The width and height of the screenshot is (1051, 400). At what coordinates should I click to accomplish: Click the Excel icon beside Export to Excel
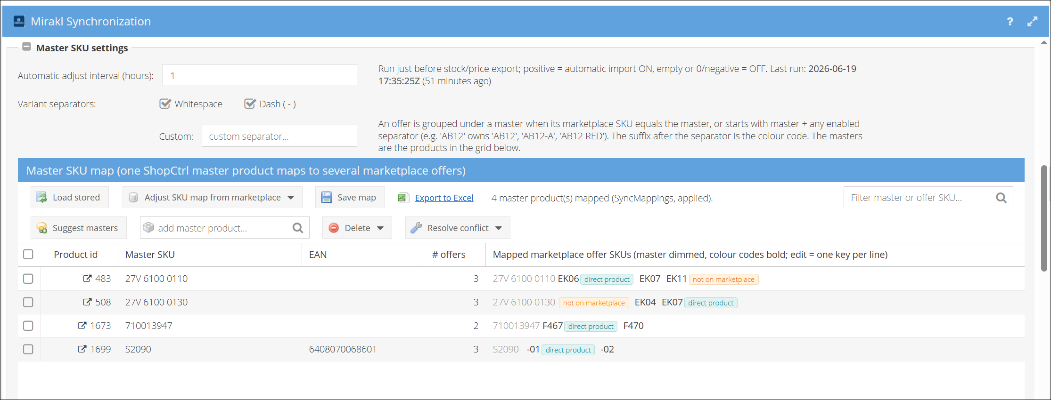point(402,198)
